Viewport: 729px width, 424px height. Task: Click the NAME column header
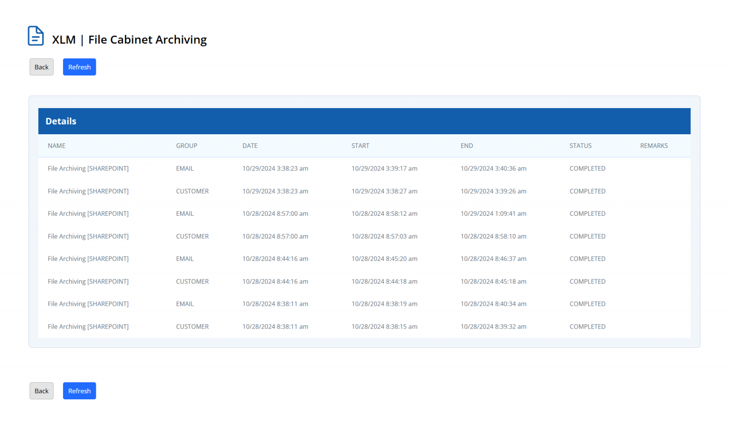[56, 146]
